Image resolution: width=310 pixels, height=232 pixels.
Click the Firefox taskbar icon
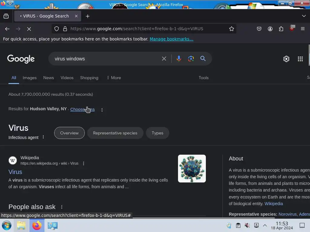coord(37,225)
